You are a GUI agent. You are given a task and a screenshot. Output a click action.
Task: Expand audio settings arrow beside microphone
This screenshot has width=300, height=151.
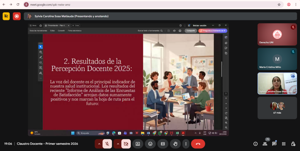(99, 144)
